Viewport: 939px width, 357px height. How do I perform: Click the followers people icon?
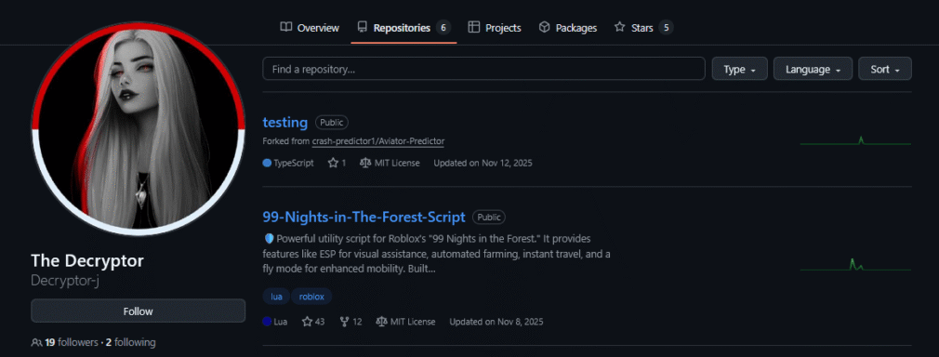tap(36, 343)
